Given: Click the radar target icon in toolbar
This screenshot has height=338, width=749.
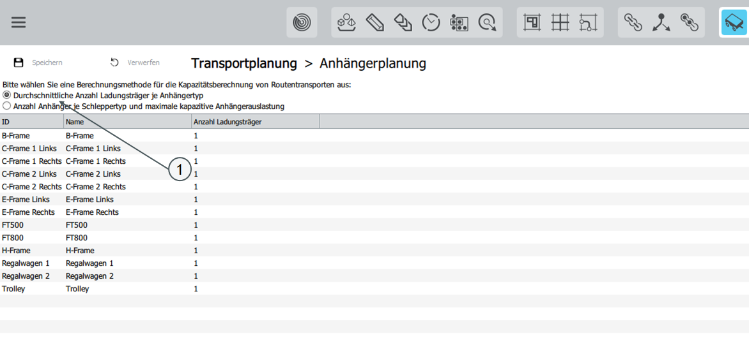Looking at the screenshot, I should tap(302, 22).
